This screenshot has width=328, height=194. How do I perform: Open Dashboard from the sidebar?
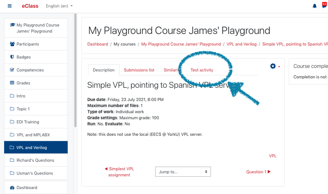pos(36,188)
